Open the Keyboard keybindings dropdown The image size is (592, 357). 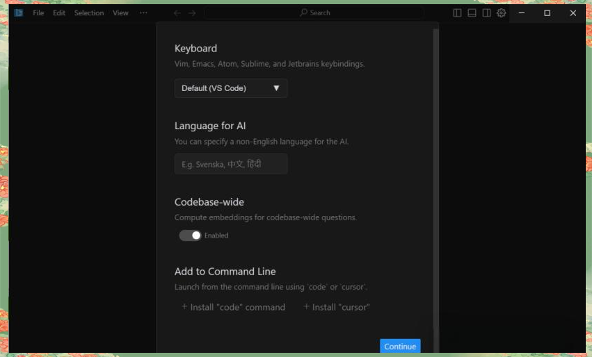(230, 88)
